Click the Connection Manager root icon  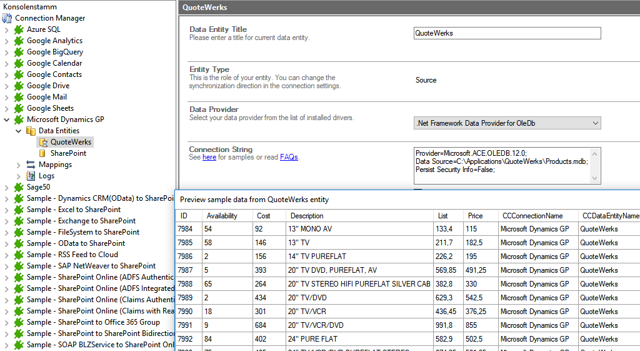tap(7, 18)
